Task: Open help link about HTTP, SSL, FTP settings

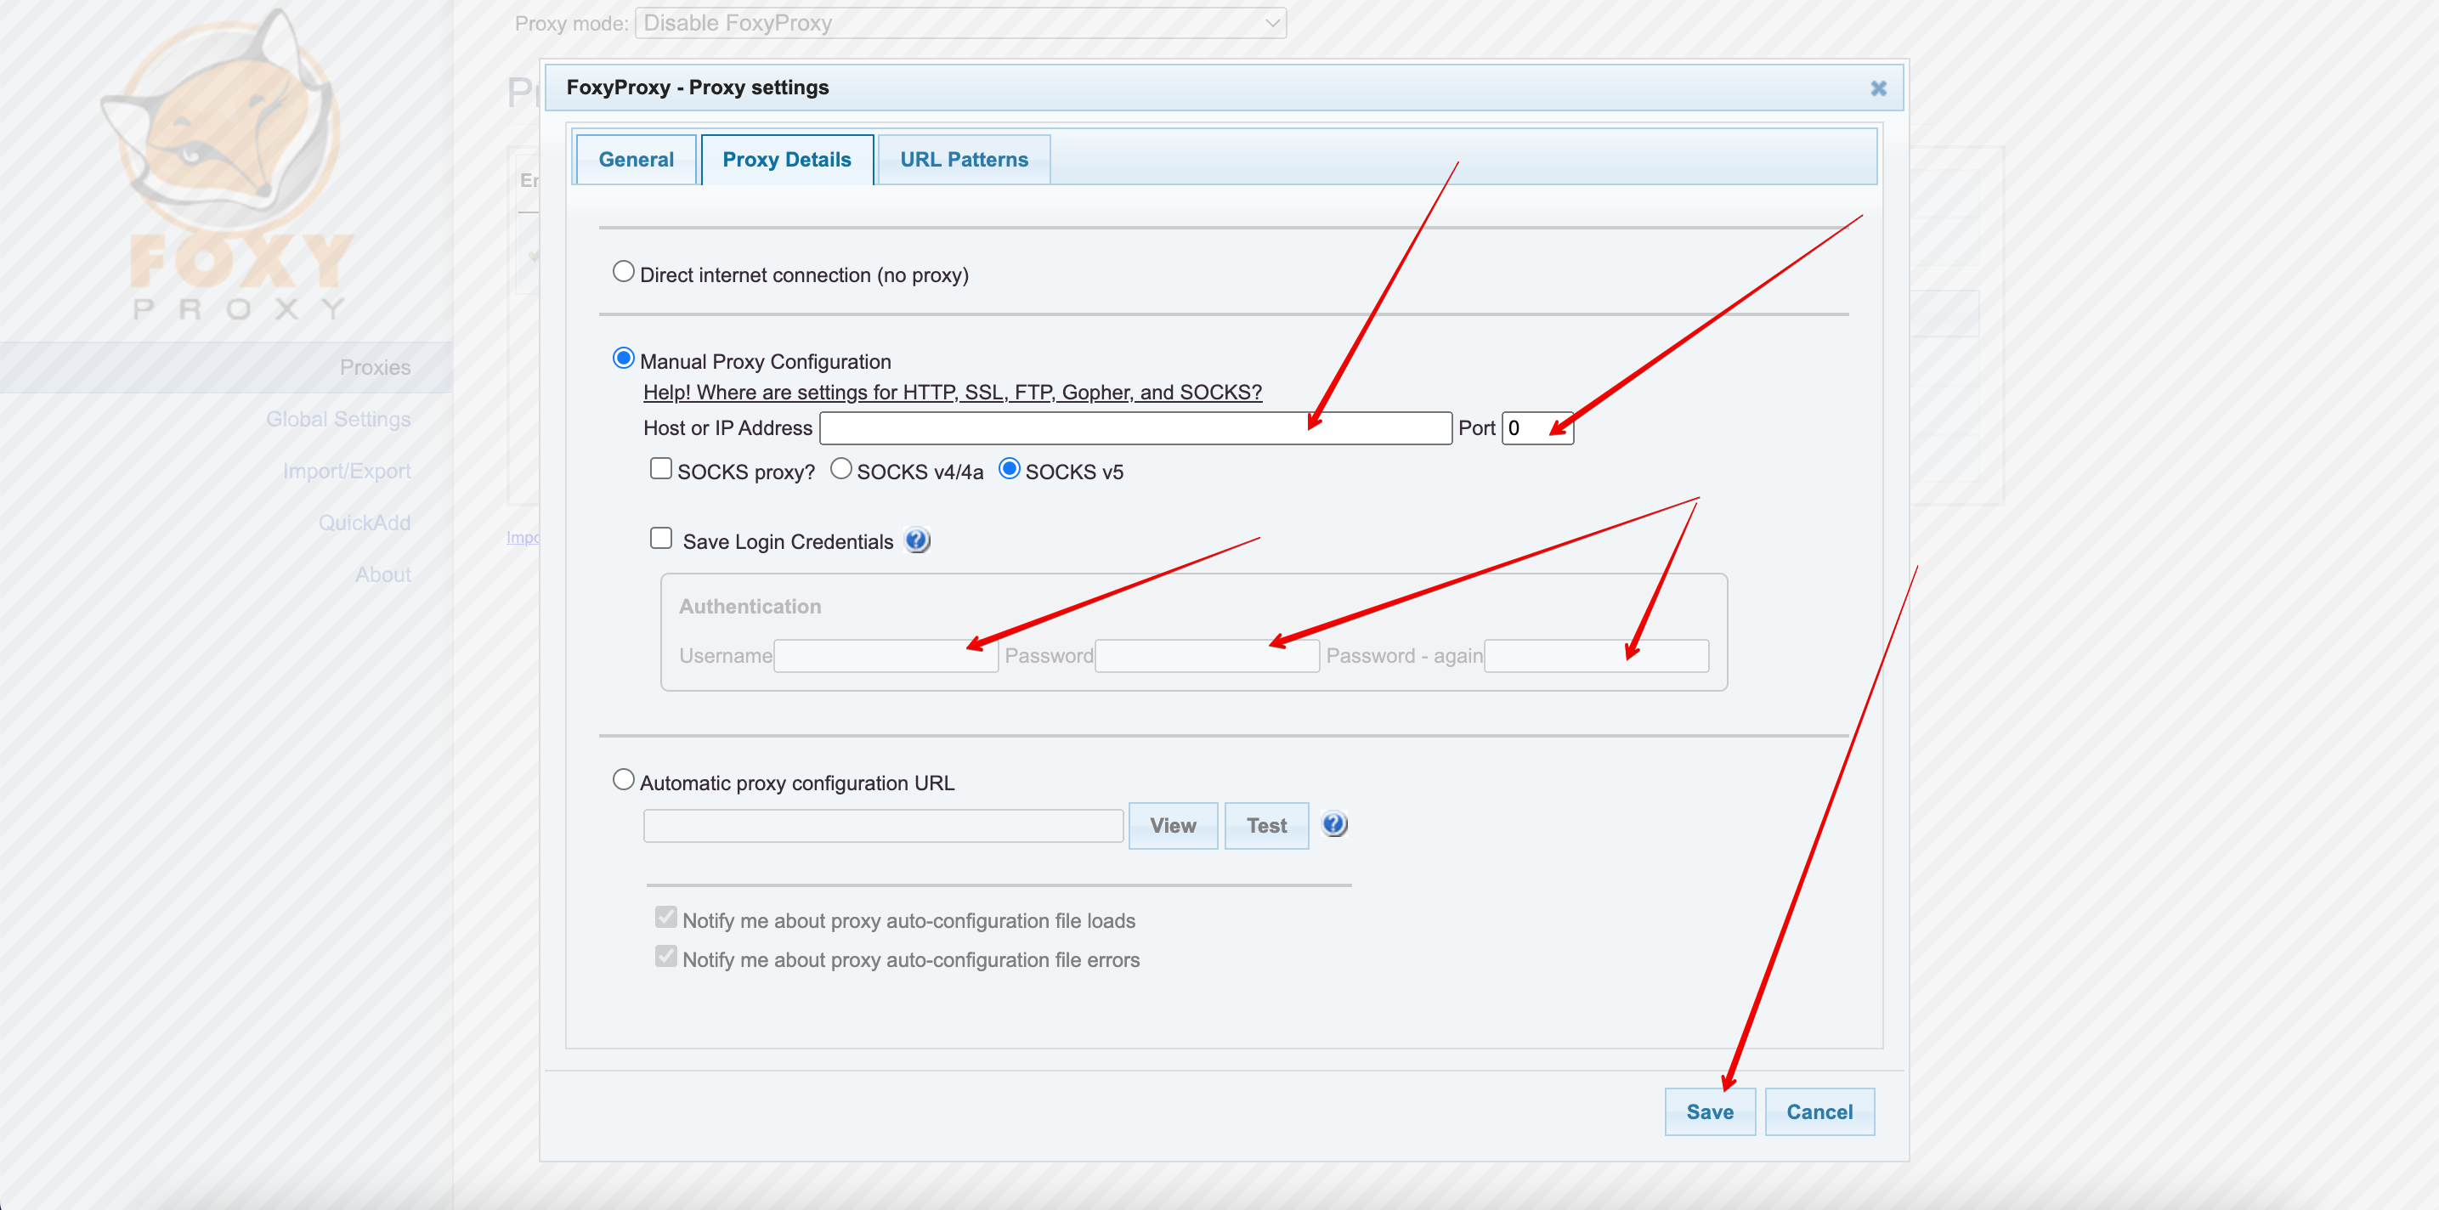Action: (952, 392)
